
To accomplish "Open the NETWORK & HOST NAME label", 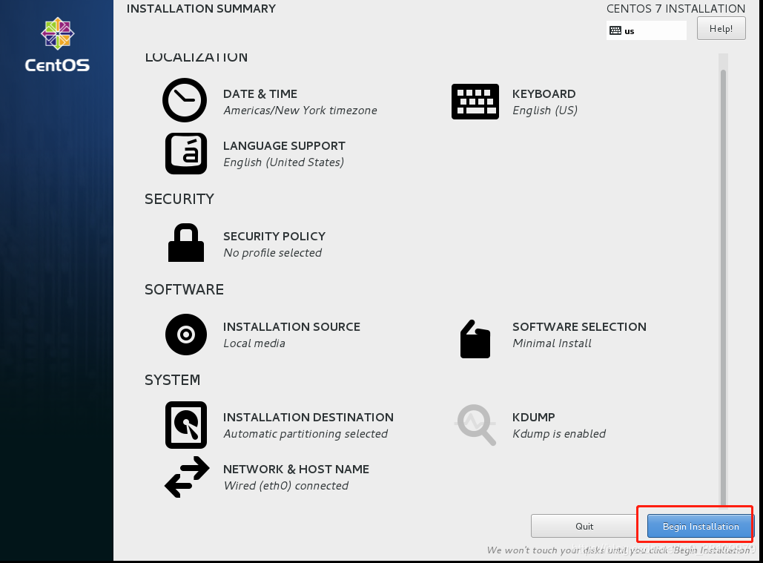I will pos(296,470).
